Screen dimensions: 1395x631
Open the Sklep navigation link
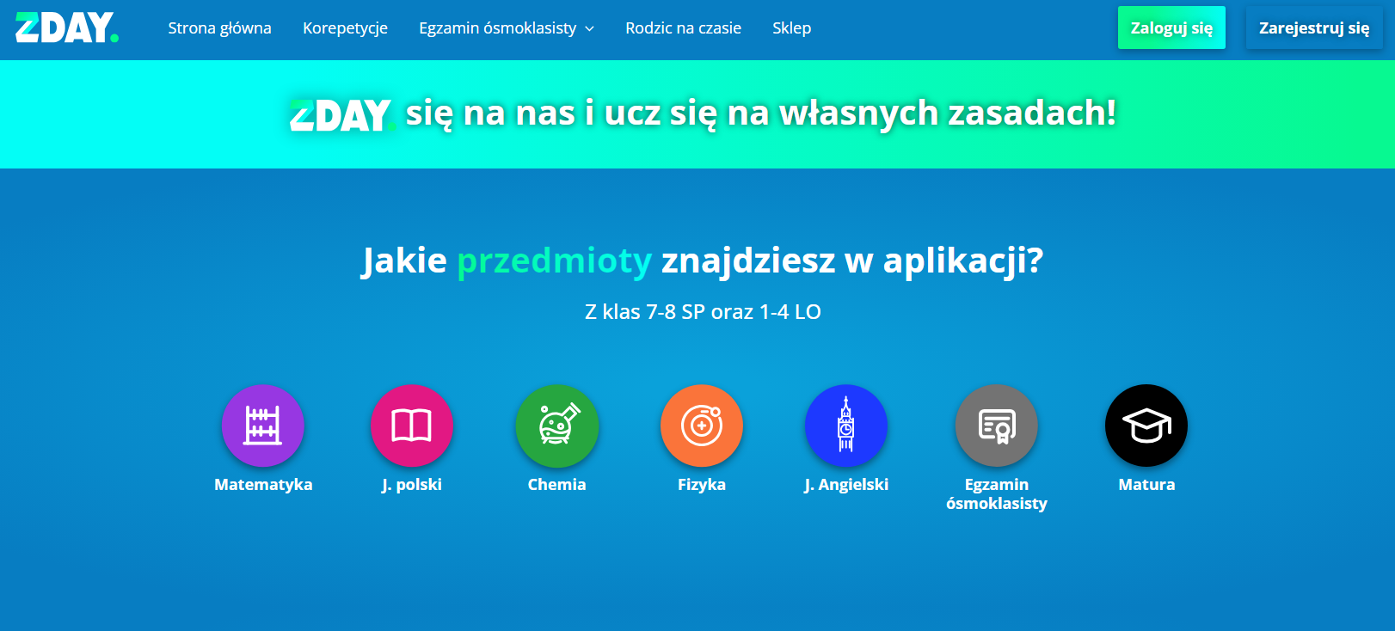coord(791,28)
